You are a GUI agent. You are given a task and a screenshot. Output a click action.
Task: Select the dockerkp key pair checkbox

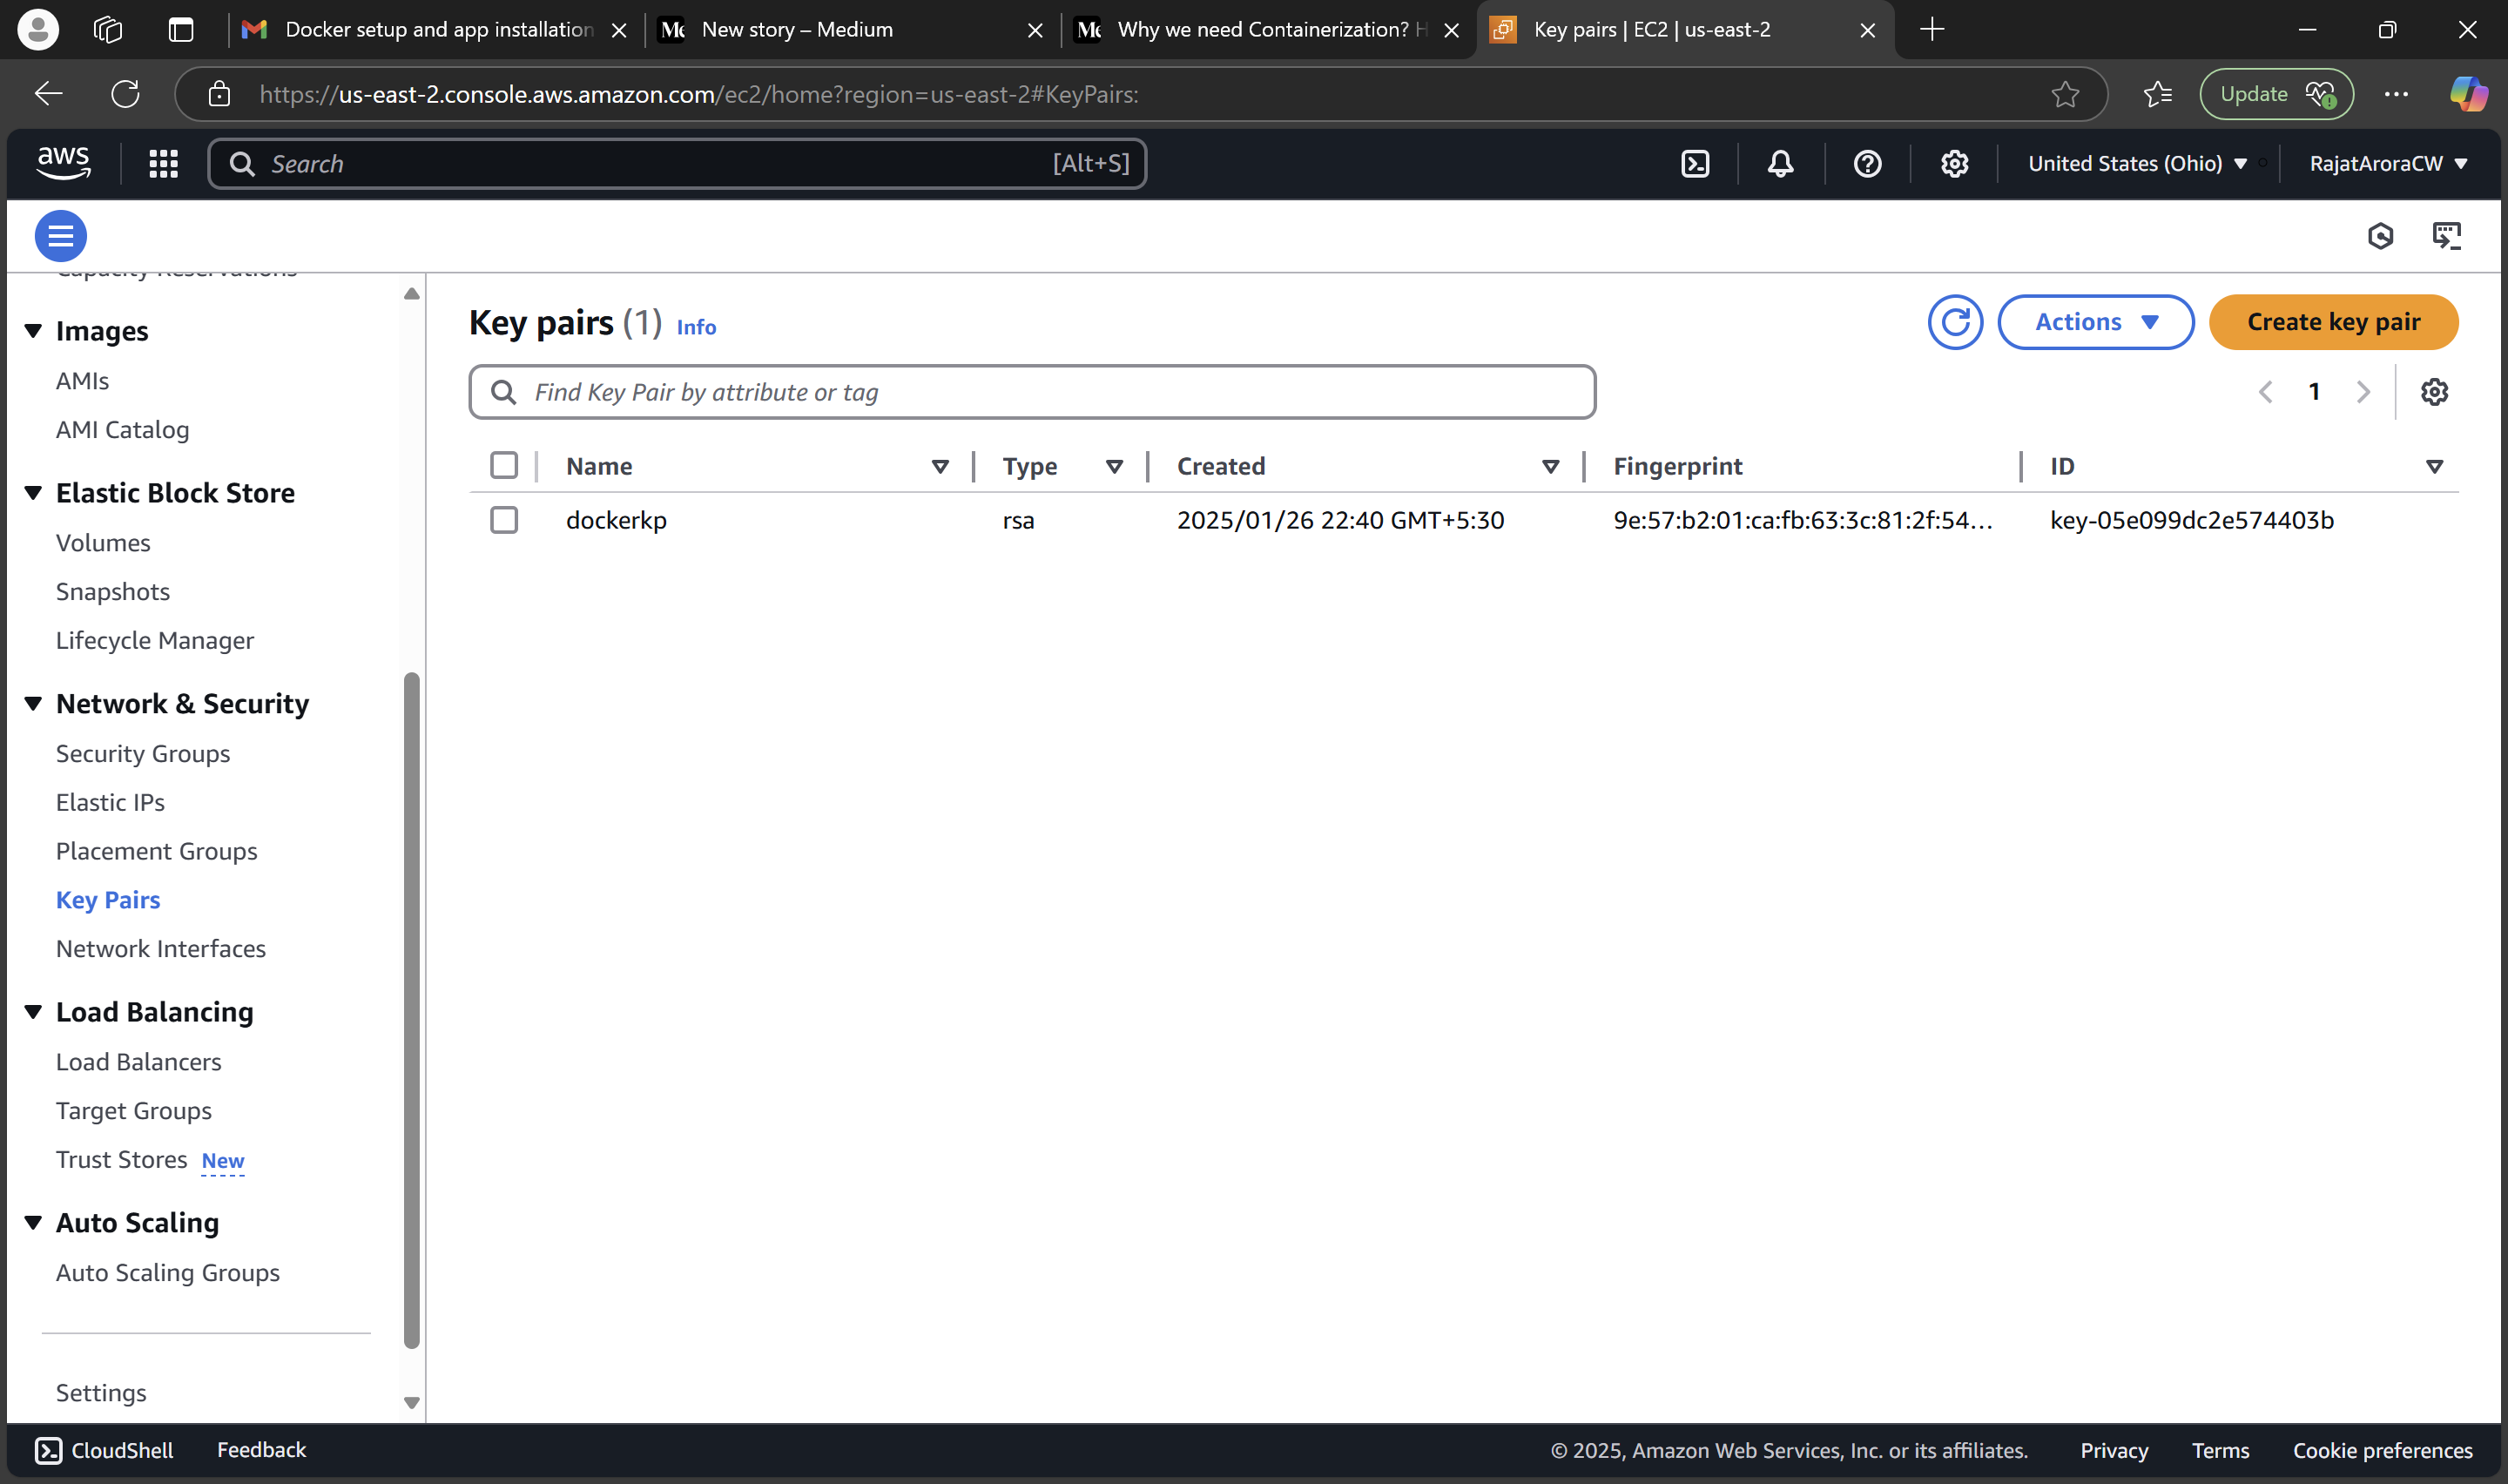(504, 520)
